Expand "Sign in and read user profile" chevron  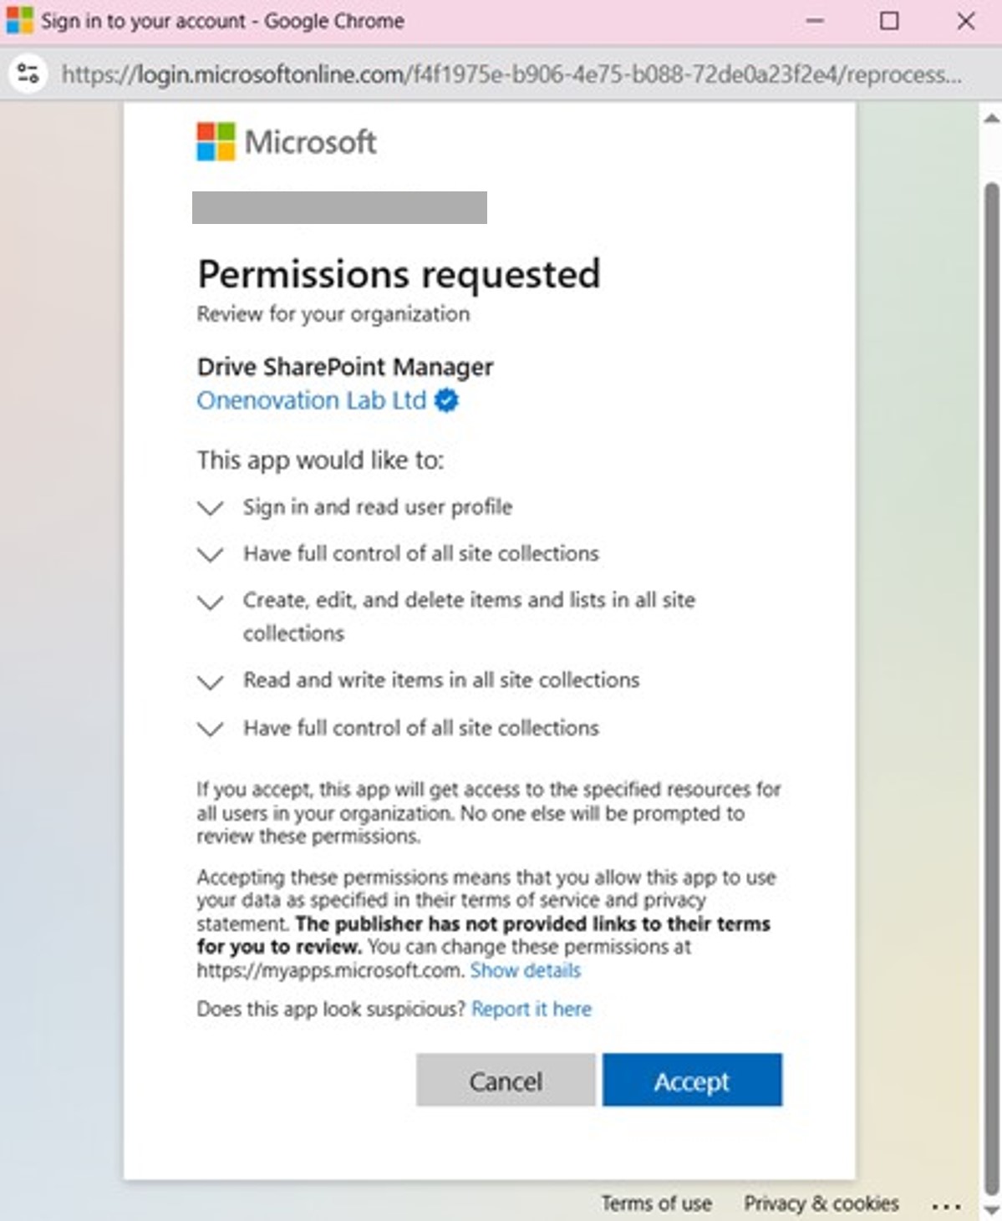click(x=210, y=507)
